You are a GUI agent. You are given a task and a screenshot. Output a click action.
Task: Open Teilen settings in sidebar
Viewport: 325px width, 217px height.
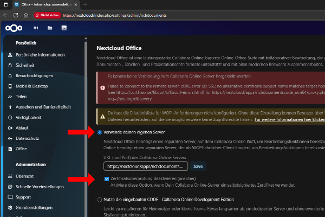click(21, 96)
